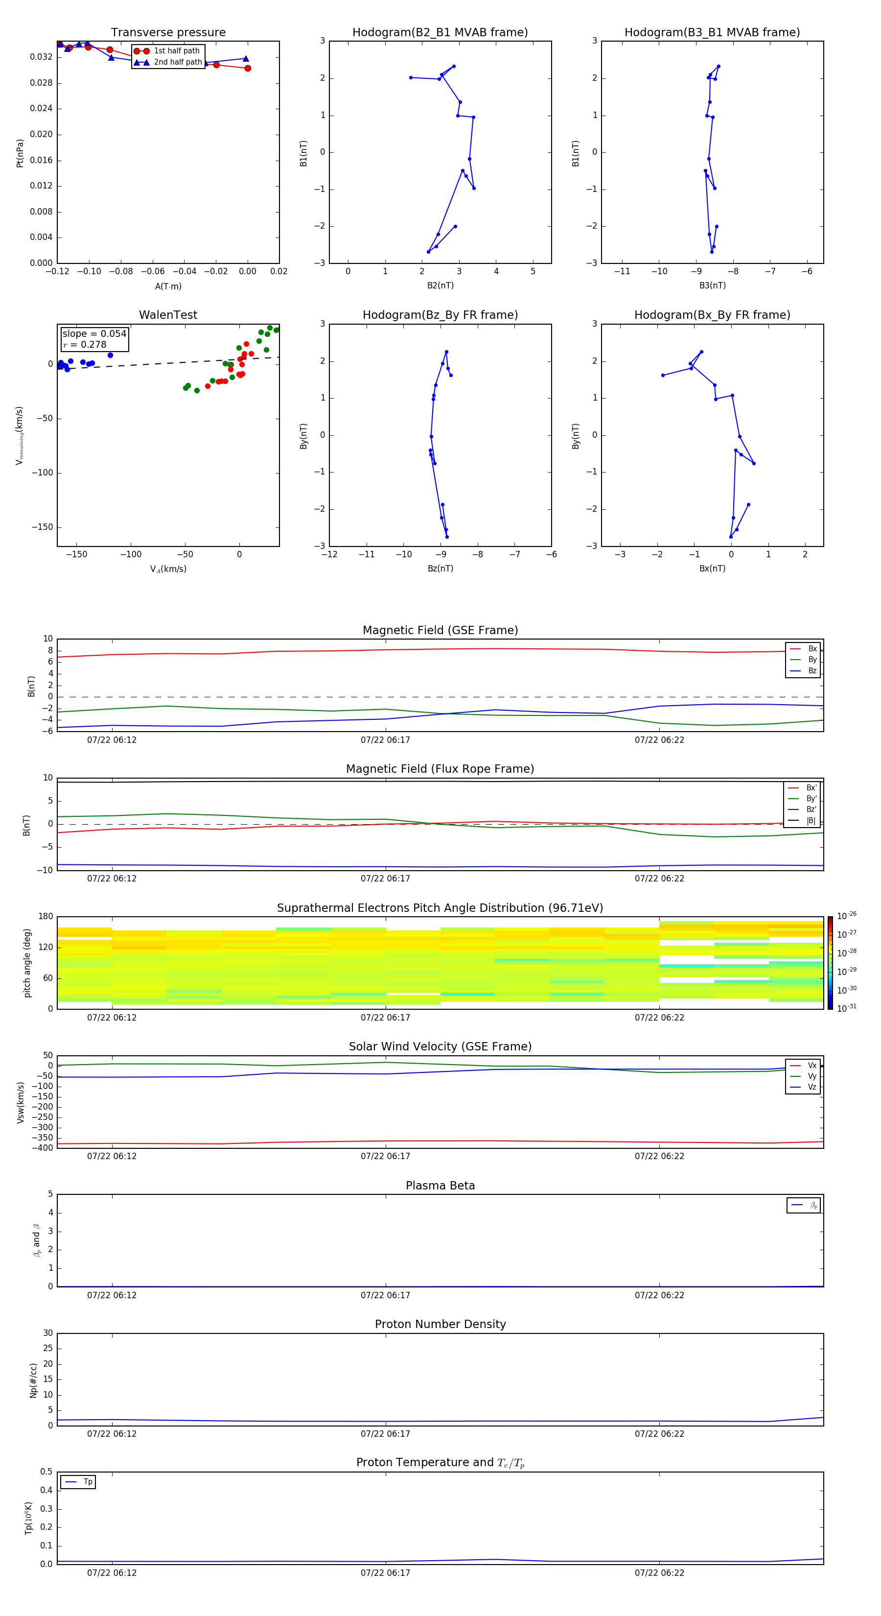Viewport: 881px width, 1616px height.
Task: Click the Vy legend entry
Action: pyautogui.click(x=803, y=1076)
